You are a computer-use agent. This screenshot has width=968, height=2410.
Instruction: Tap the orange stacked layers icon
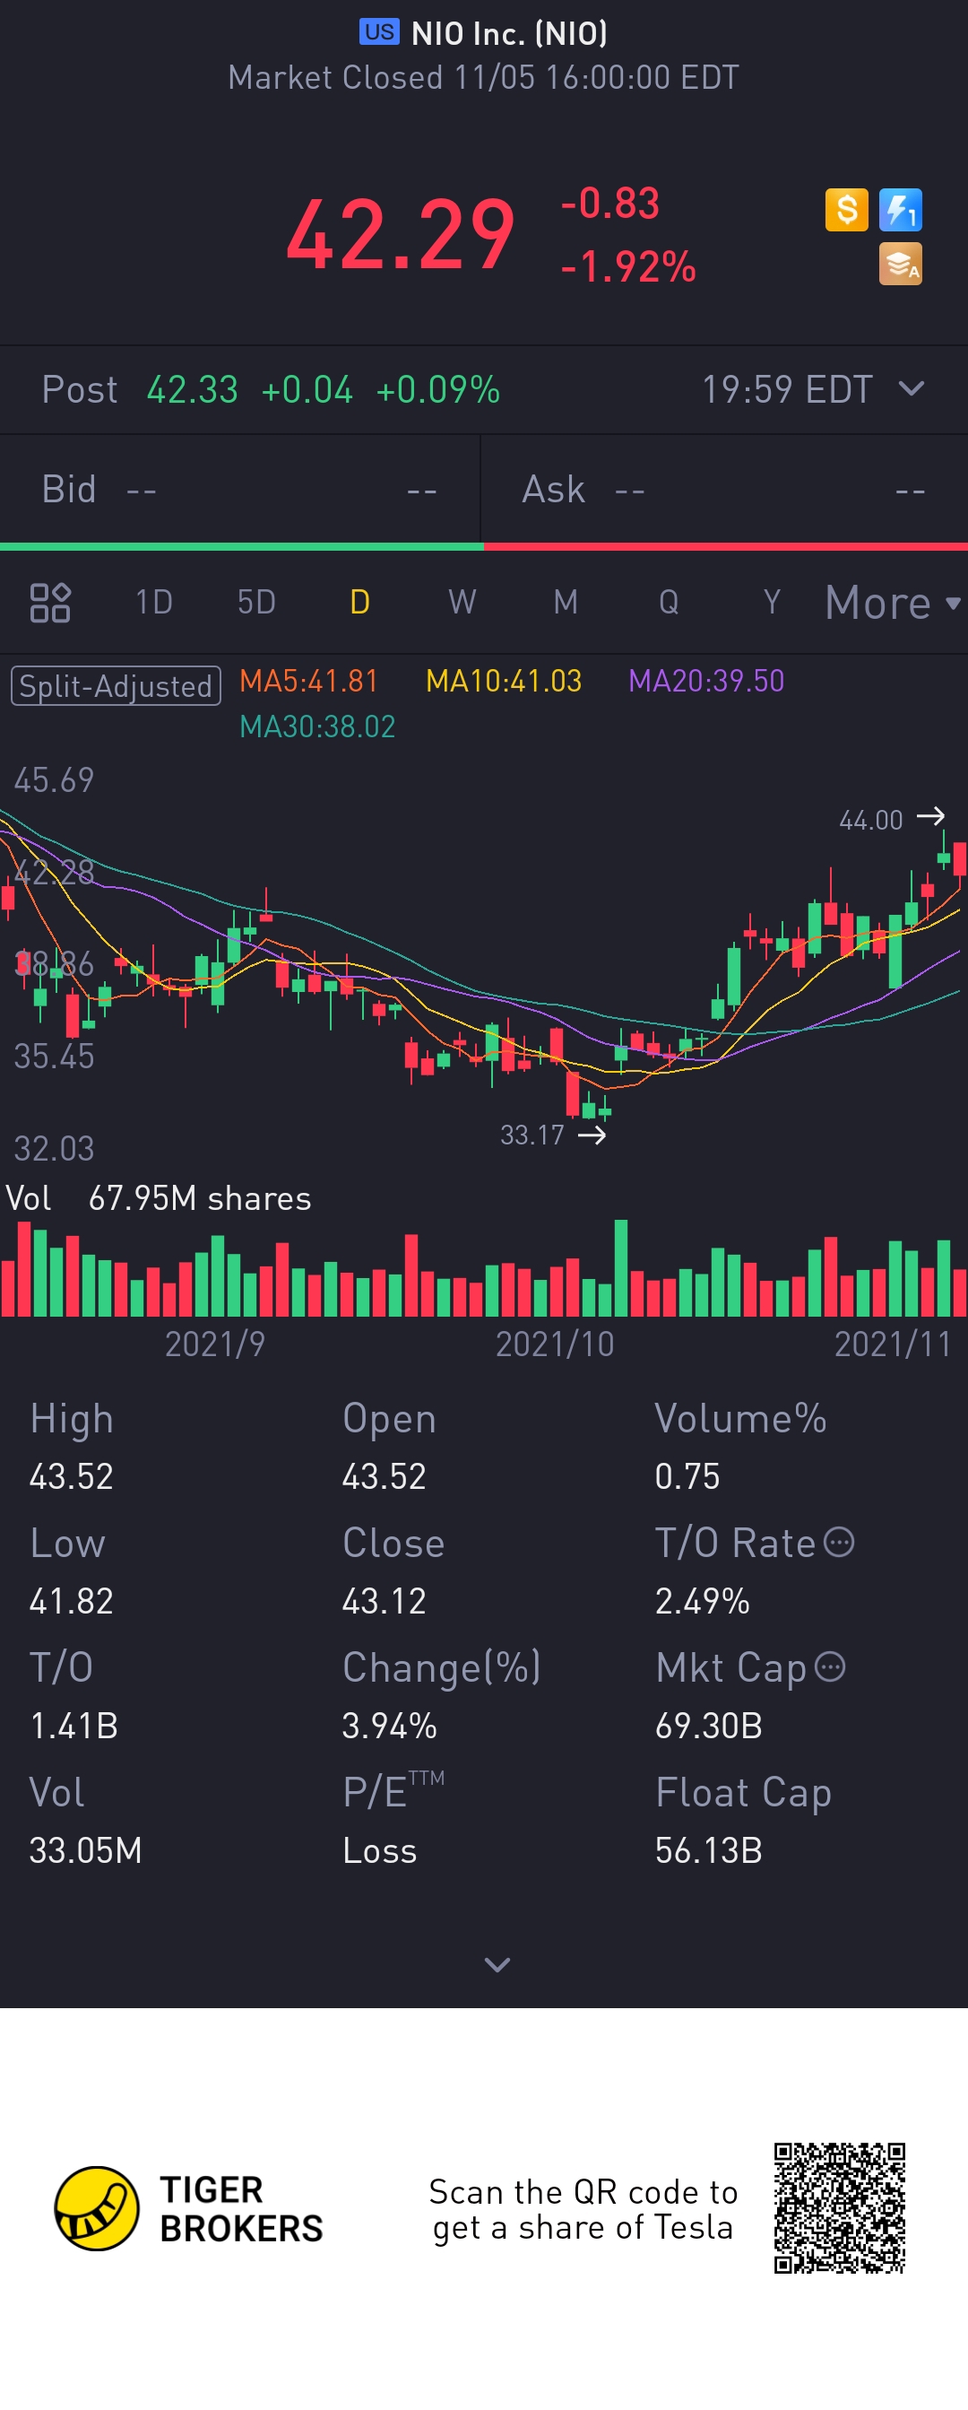[901, 264]
